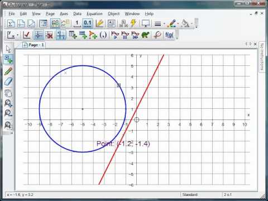Open the Data menu
Image resolution: width=268 pixels, height=201 pixels.
[x=77, y=14]
